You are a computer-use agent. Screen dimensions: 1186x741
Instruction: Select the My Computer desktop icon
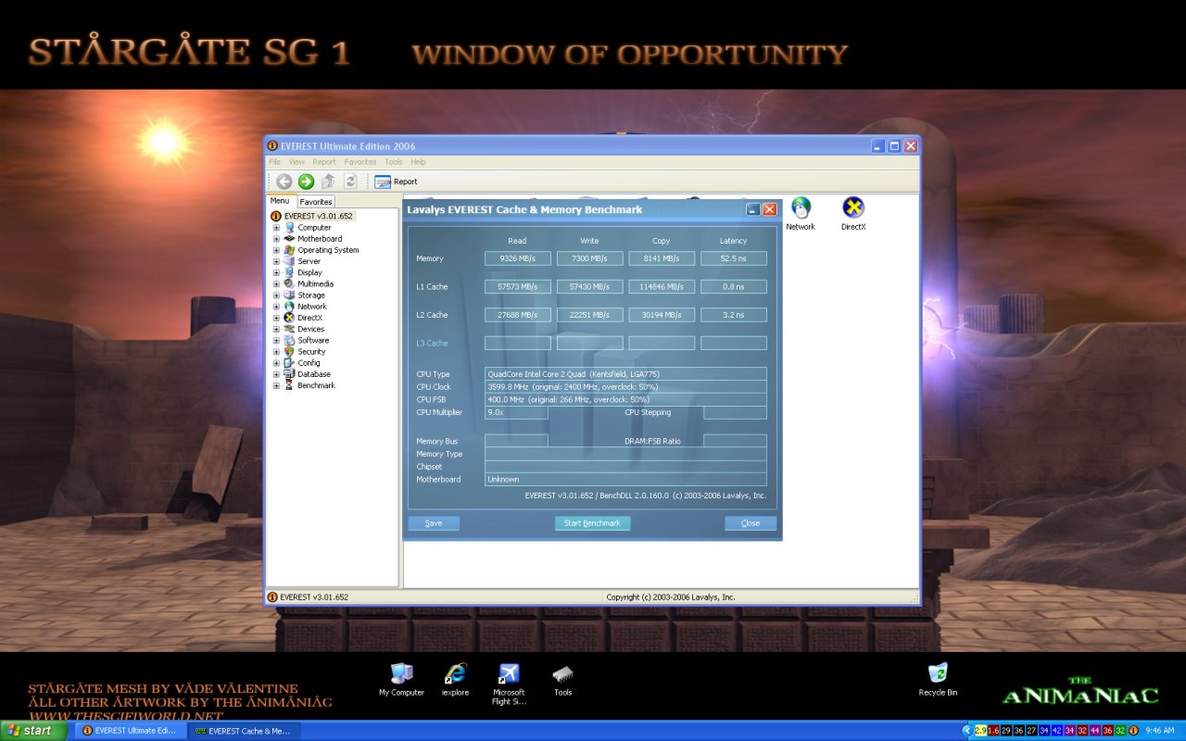(401, 673)
